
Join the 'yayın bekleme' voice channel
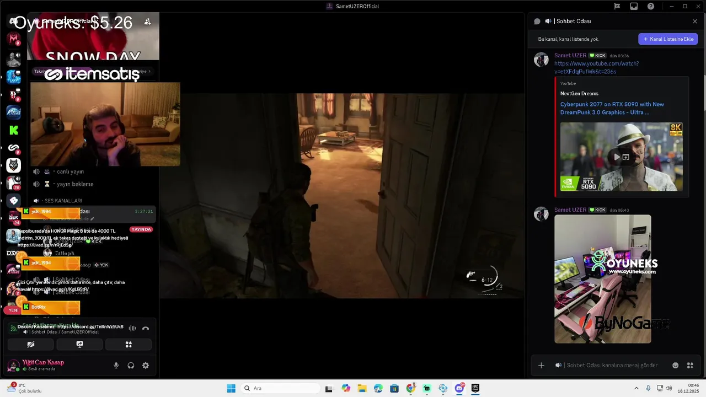(74, 184)
